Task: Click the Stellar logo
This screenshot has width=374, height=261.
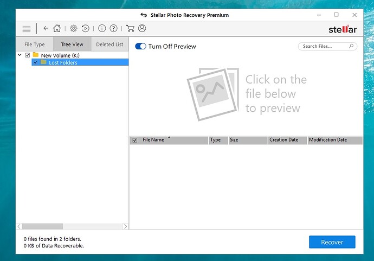Action: (343, 29)
